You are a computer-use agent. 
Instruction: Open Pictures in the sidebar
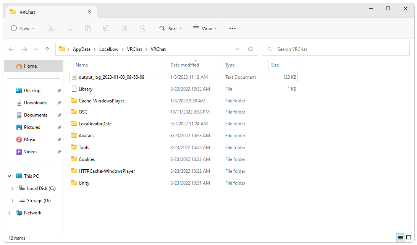tap(32, 127)
